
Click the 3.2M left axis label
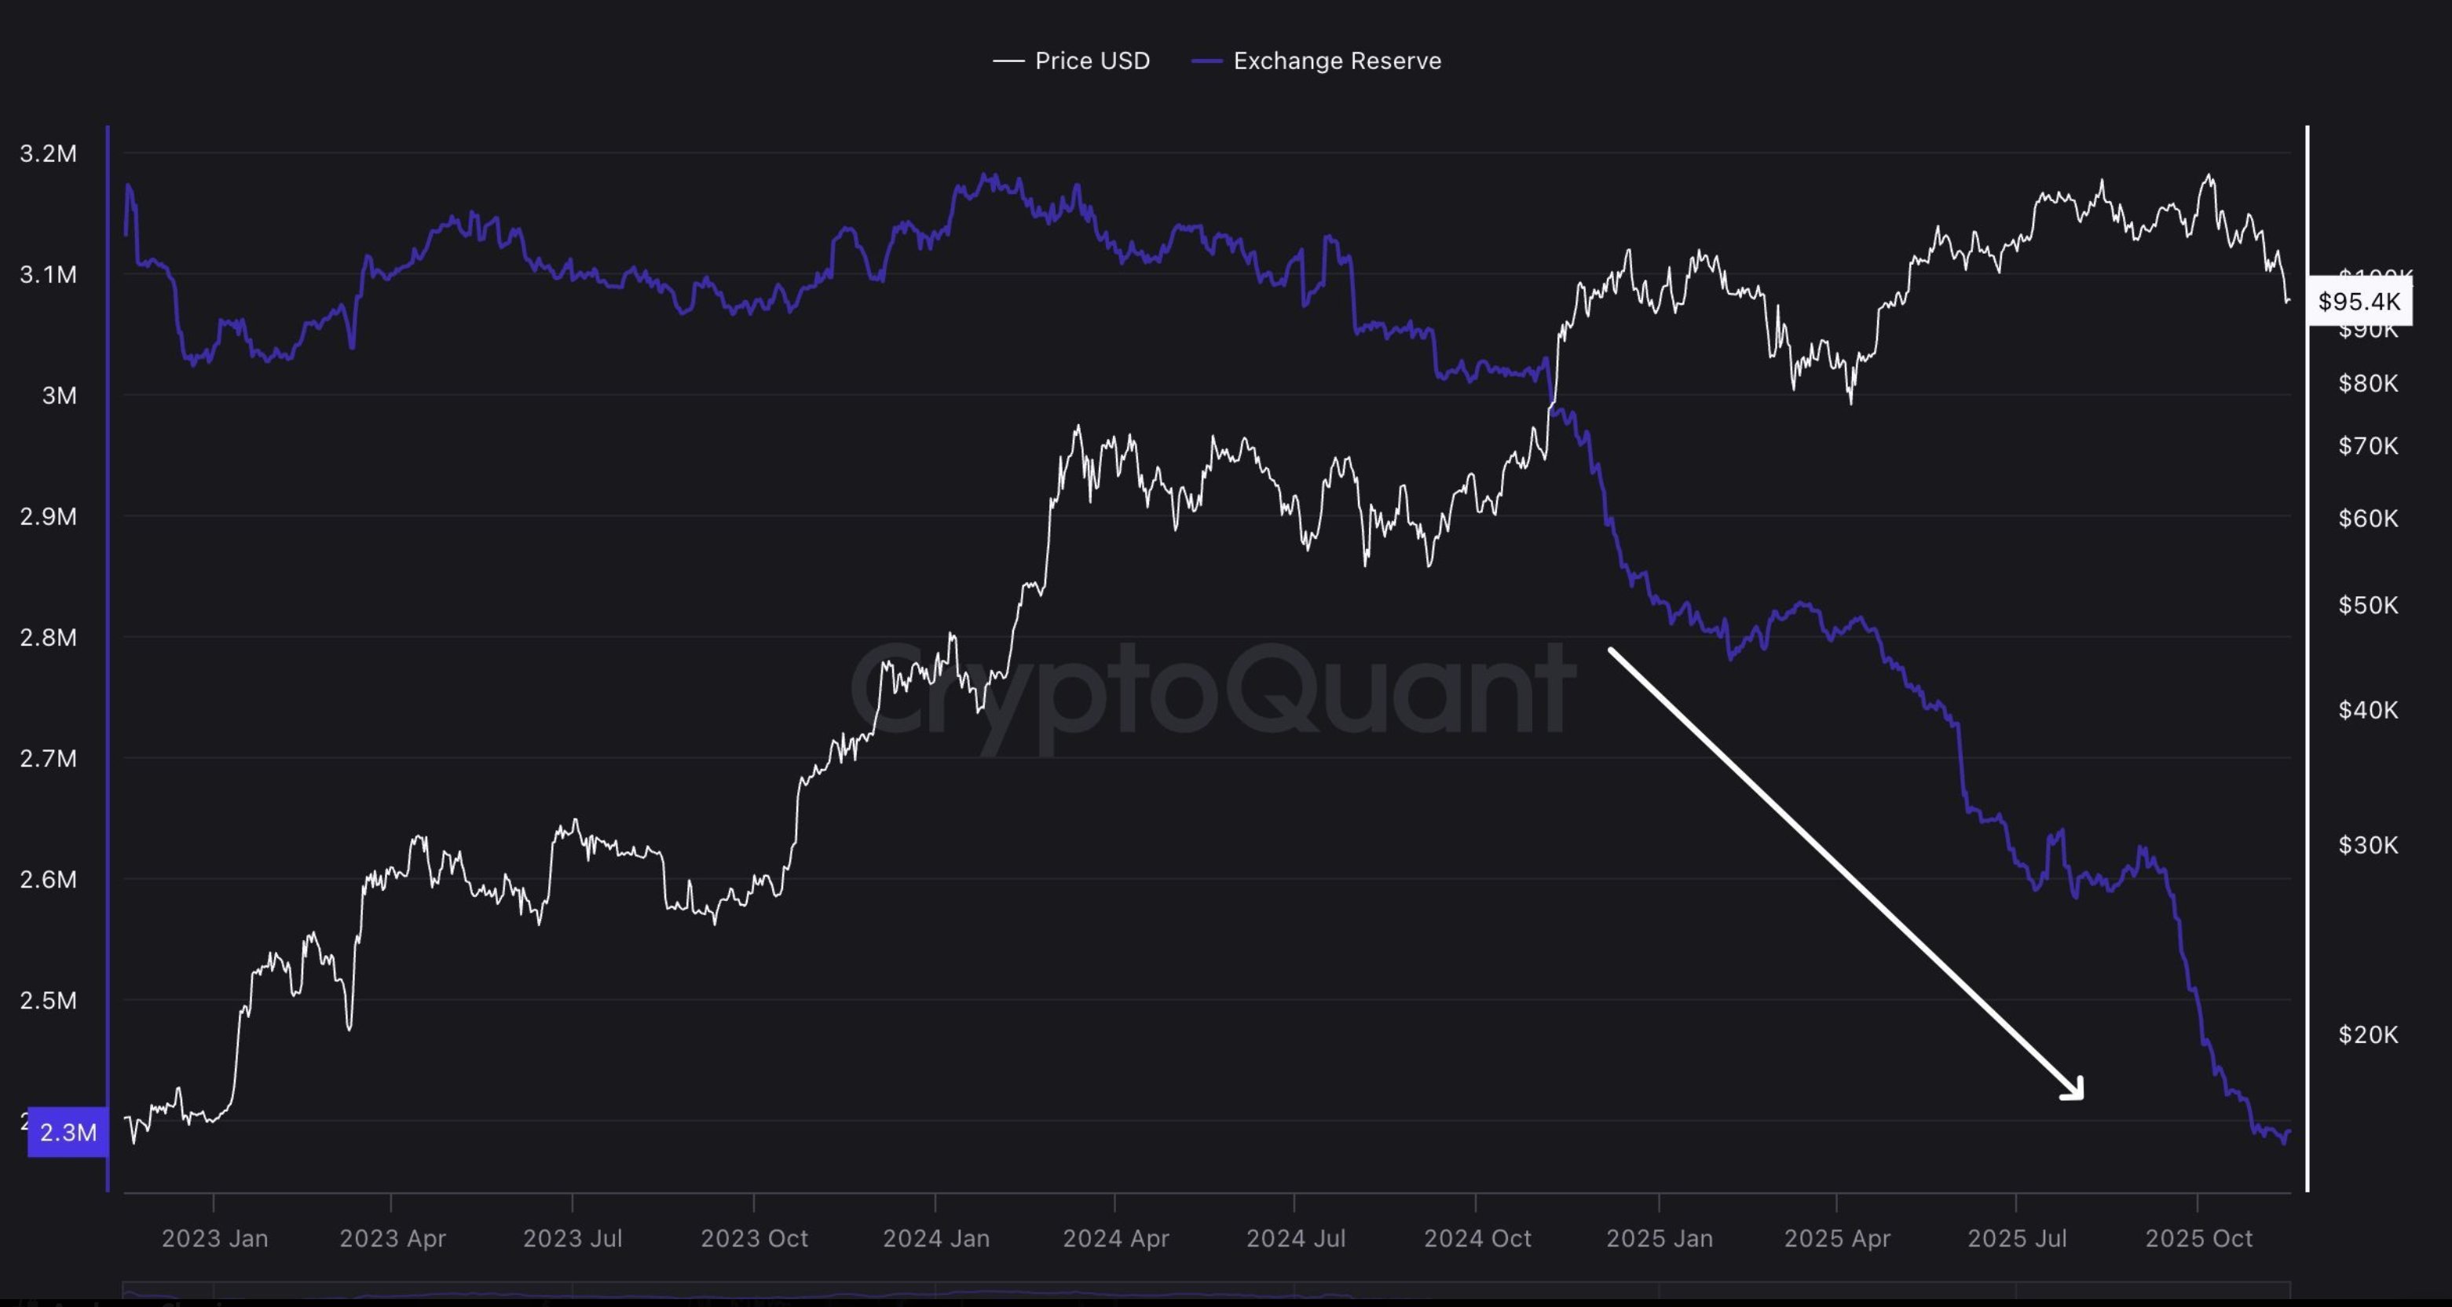[48, 153]
